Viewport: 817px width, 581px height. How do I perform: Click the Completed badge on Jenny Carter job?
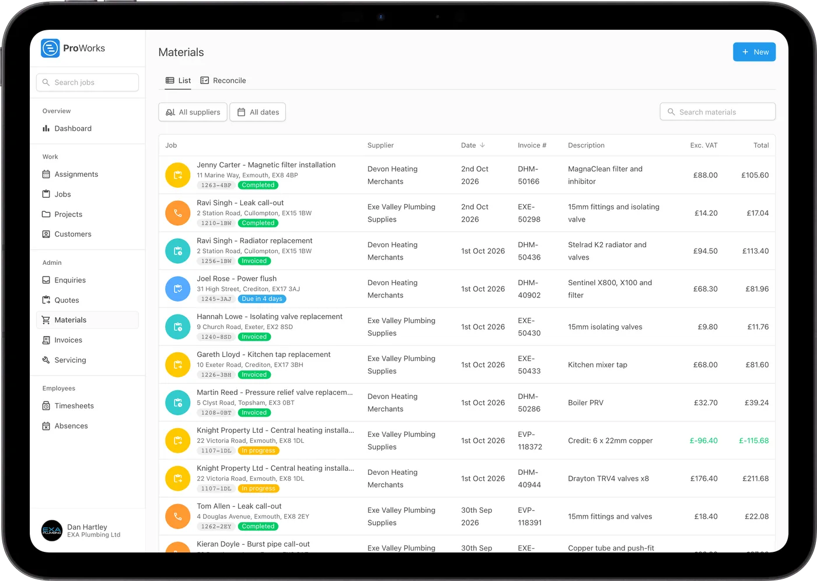pos(258,185)
